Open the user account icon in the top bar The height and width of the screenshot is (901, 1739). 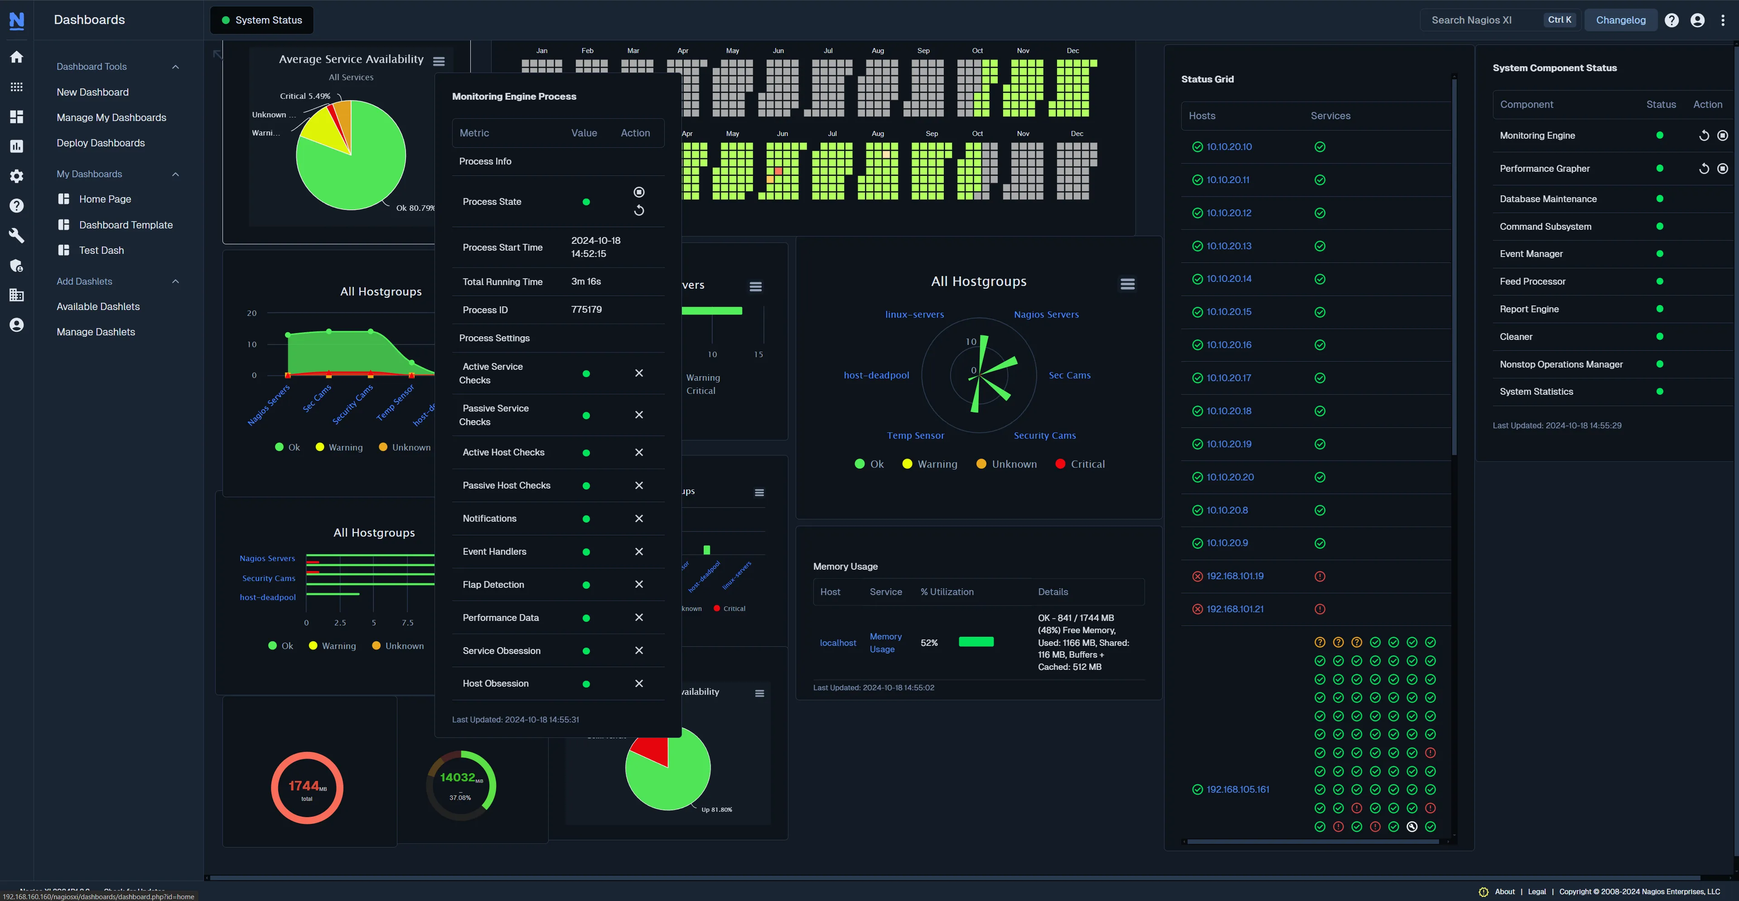[x=1697, y=19]
